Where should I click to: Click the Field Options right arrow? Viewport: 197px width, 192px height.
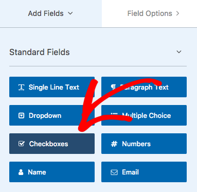177,13
